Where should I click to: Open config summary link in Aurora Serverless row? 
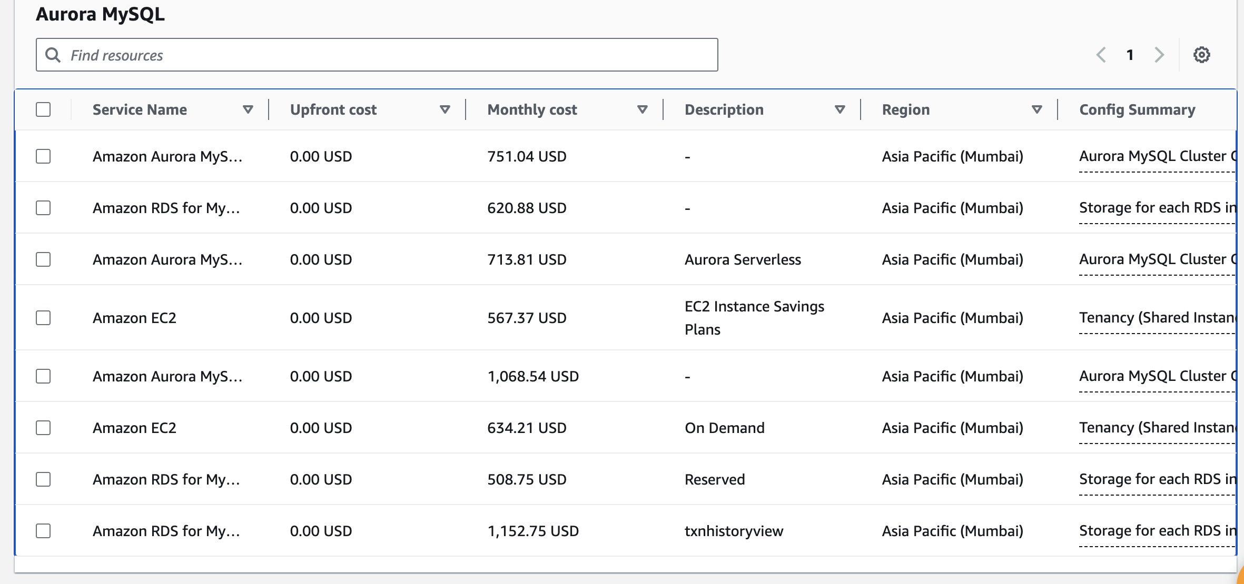pos(1157,259)
